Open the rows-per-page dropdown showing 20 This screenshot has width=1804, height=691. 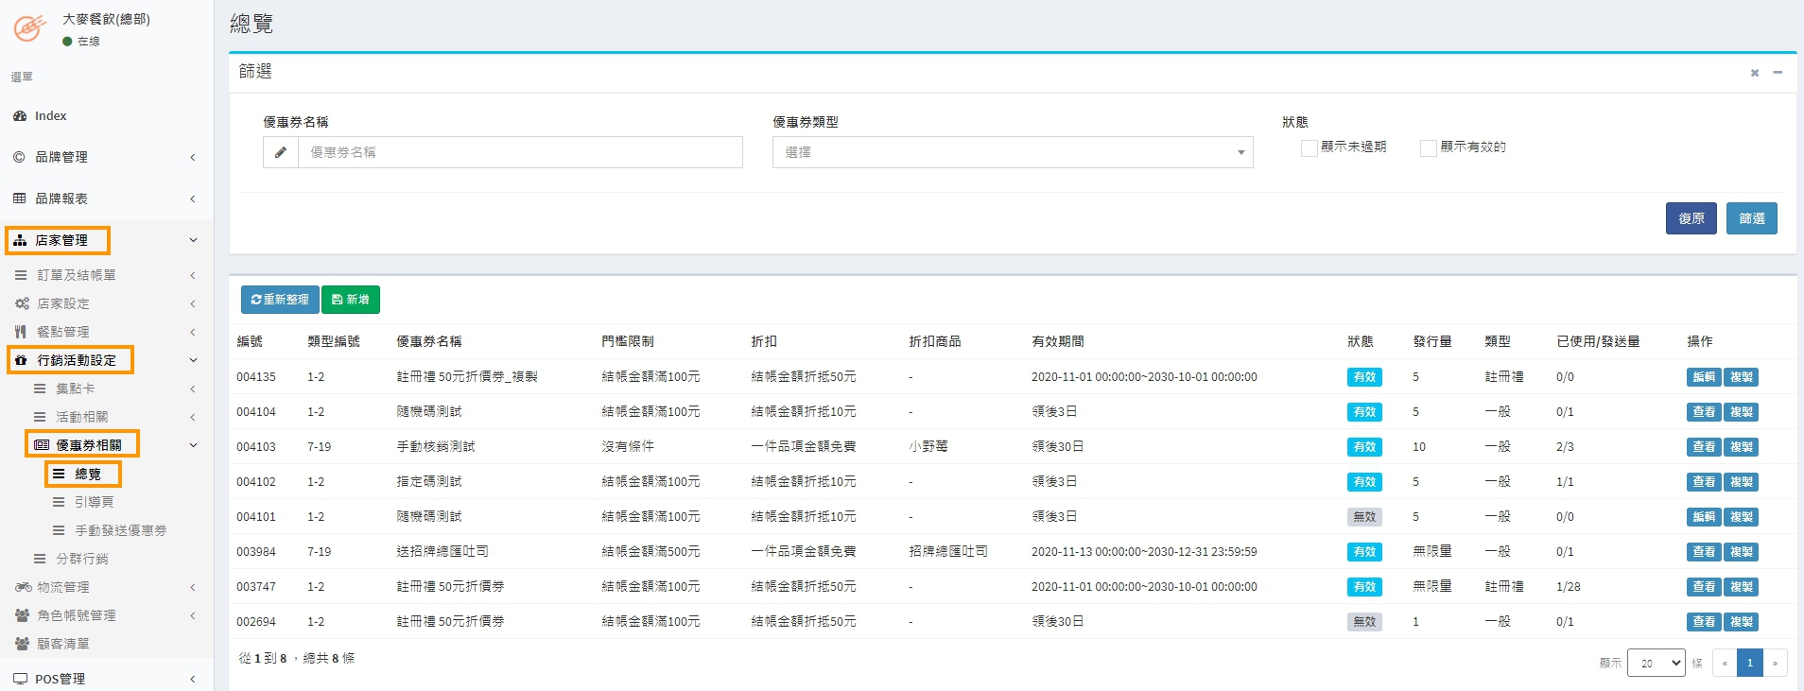[x=1656, y=663]
